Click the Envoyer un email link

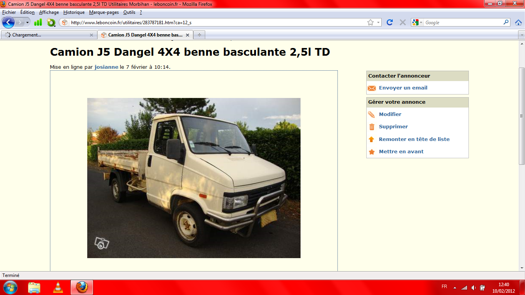tap(403, 88)
